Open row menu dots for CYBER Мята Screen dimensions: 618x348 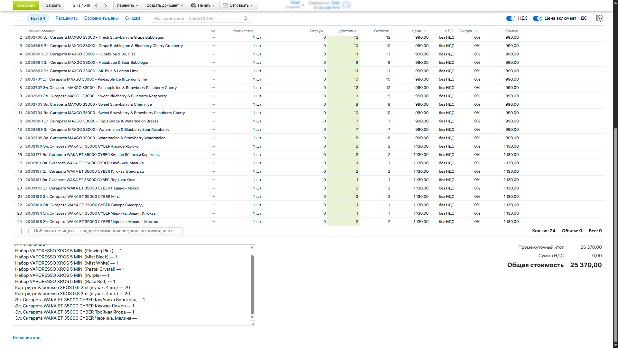[213, 197]
